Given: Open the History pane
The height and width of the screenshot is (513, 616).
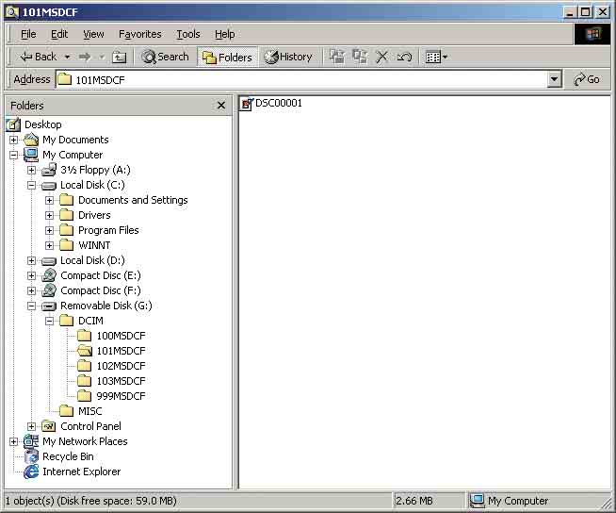Looking at the screenshot, I should pos(288,57).
